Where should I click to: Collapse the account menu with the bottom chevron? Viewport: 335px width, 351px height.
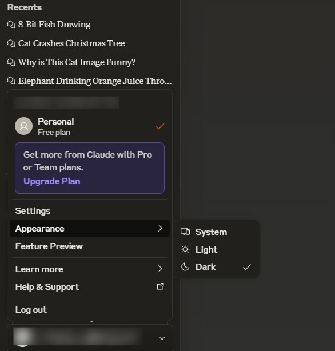coord(162,338)
